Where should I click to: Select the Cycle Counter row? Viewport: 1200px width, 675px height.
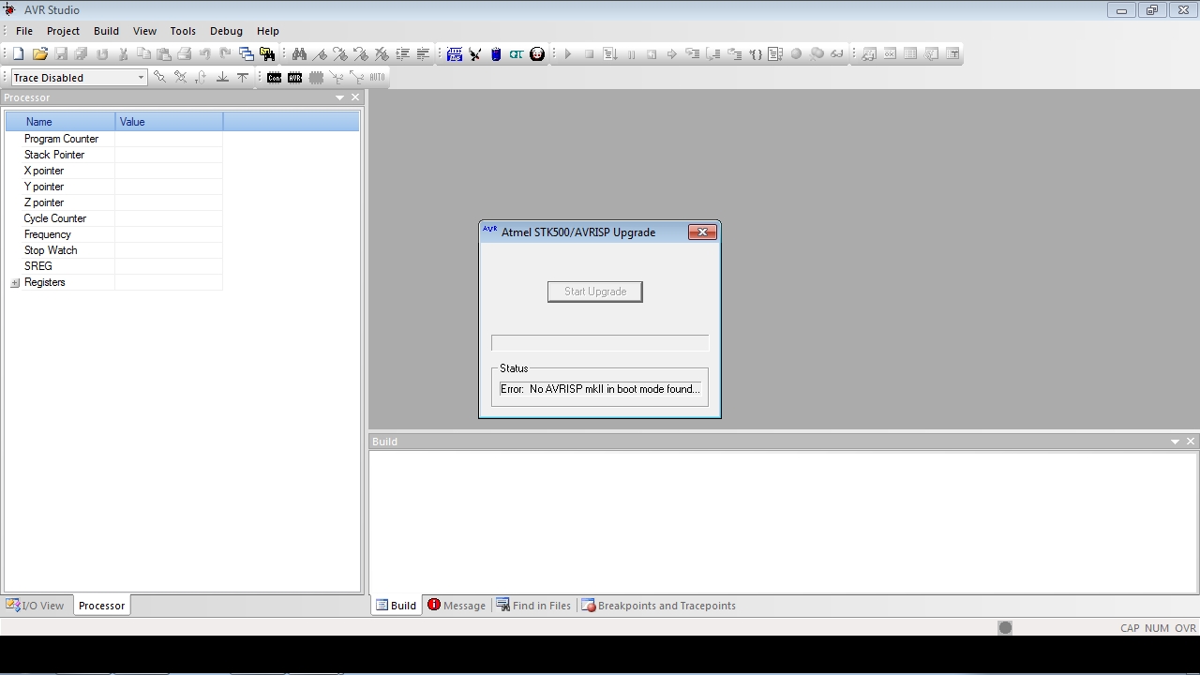114,218
